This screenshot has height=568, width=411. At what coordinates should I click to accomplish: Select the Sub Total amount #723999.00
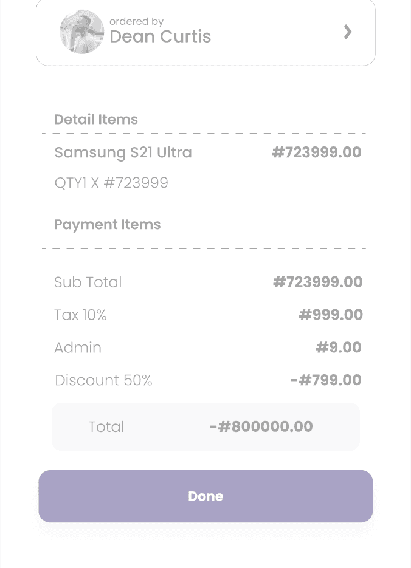pos(317,282)
